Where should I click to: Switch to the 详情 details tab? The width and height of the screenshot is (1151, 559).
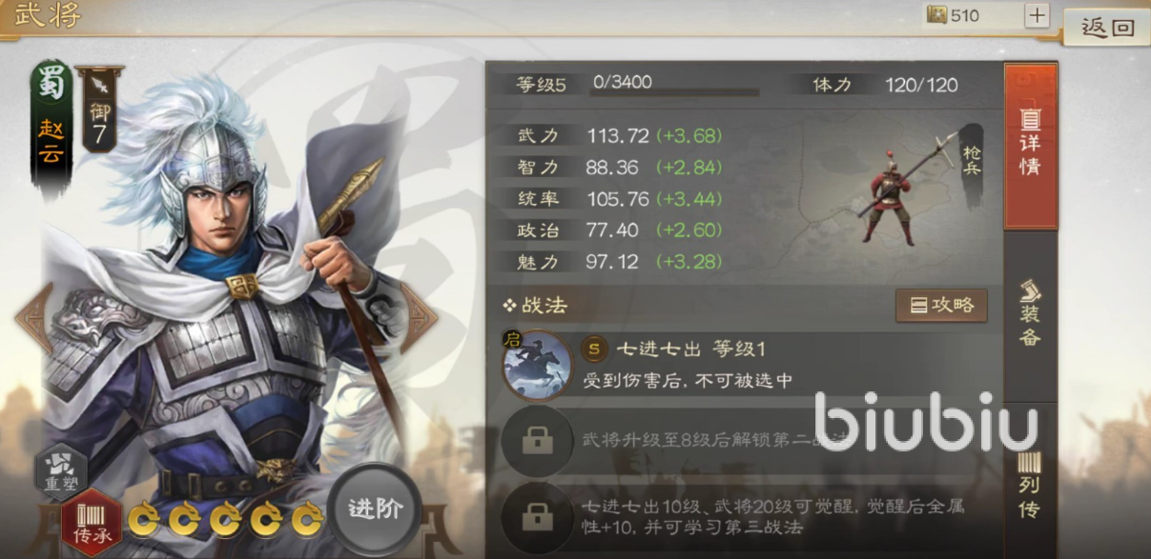click(1030, 145)
